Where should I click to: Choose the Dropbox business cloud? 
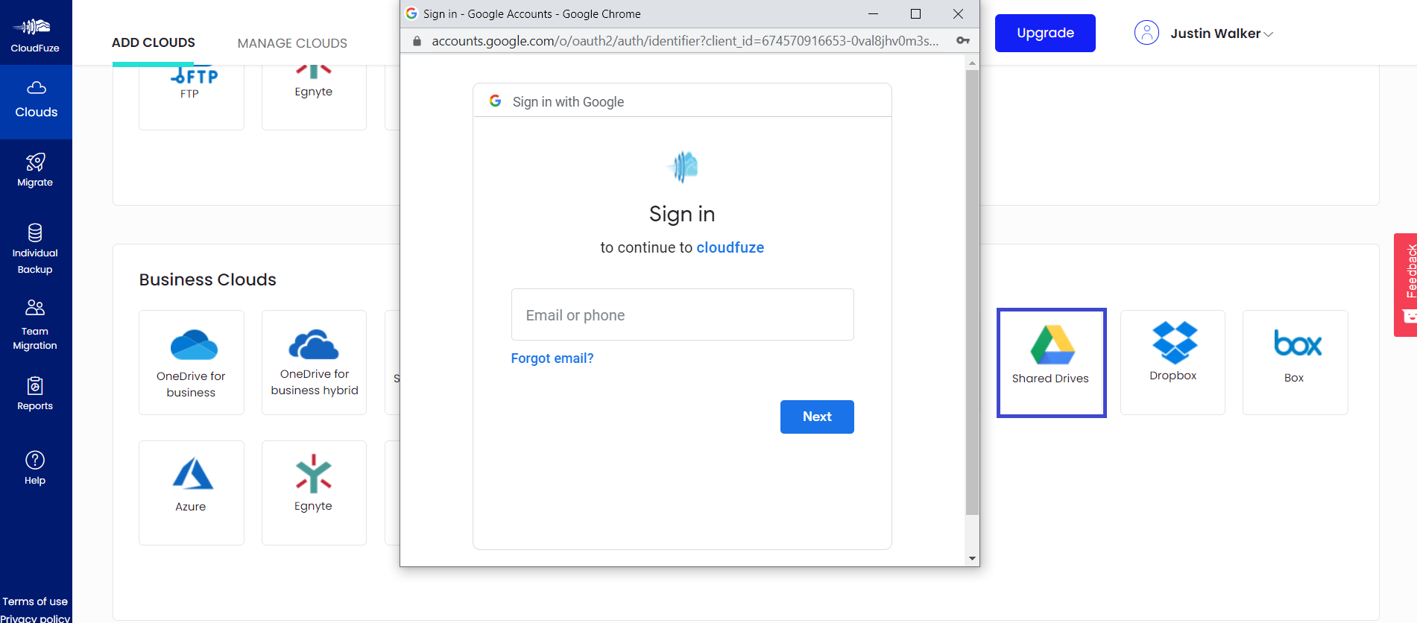click(1173, 362)
